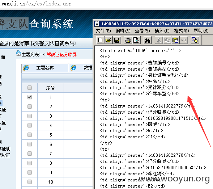
Task: Click the line containing 韩博
Action: pos(135,124)
